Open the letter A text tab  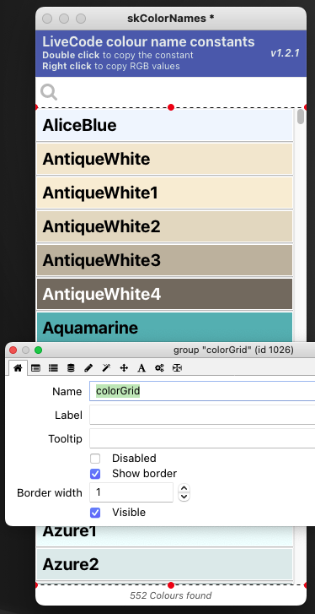(141, 368)
